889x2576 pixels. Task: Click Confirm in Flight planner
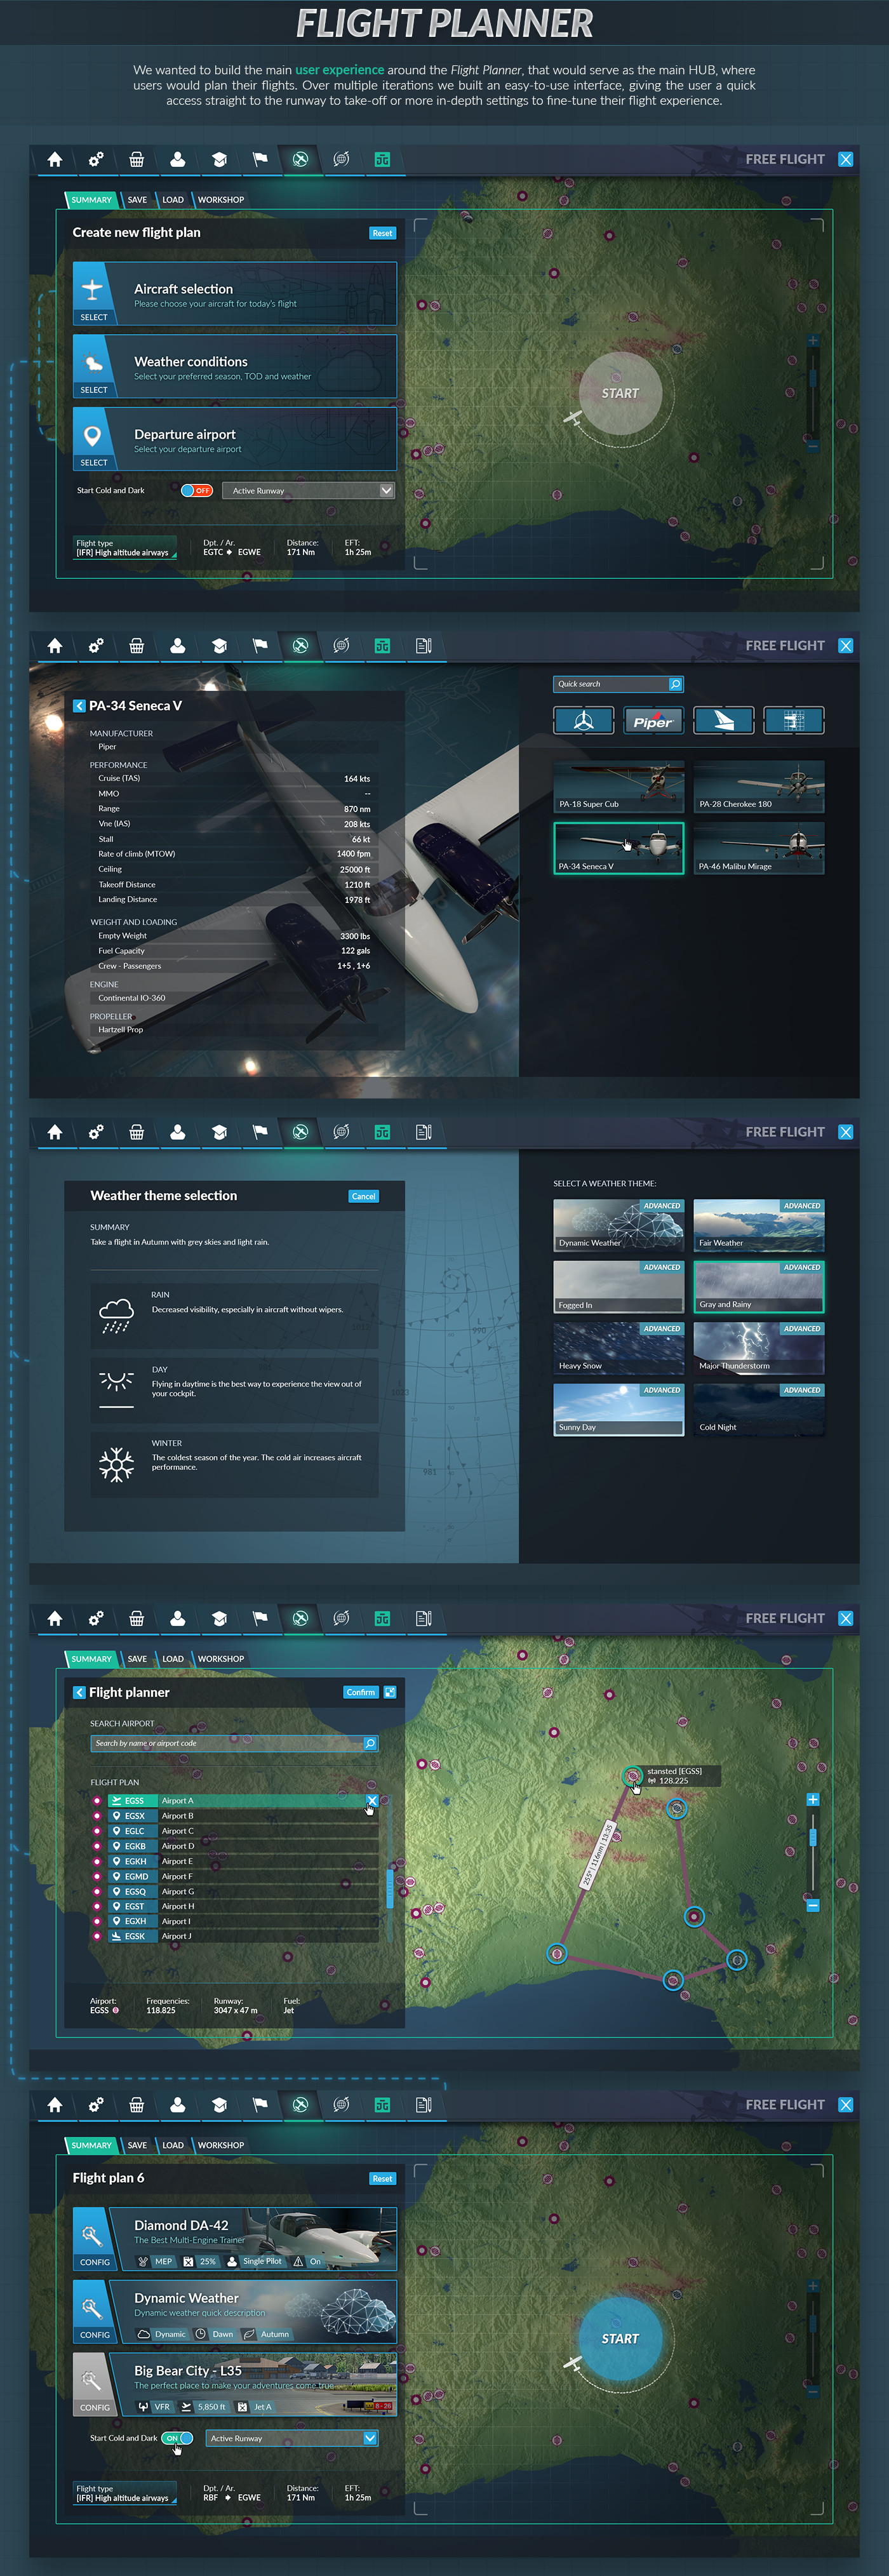point(361,1692)
